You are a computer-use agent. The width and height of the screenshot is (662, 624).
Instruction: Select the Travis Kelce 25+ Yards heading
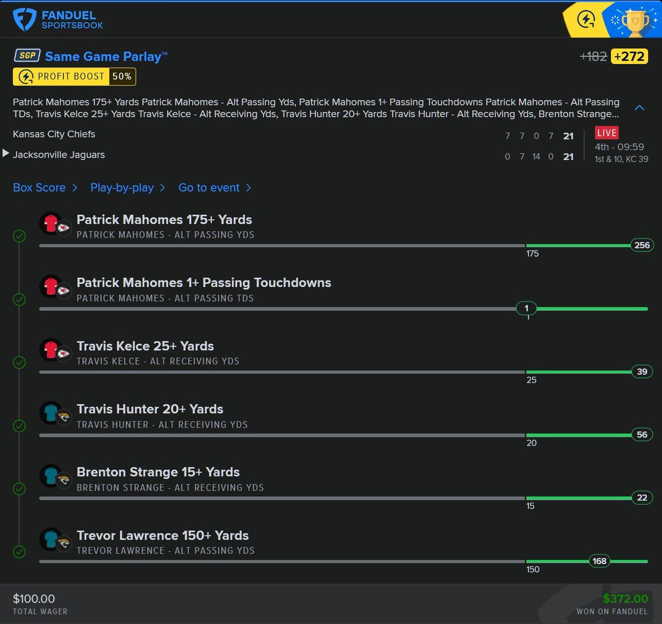[145, 346]
